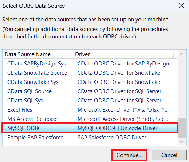Click the vertical scrollbar thumb

[182, 128]
